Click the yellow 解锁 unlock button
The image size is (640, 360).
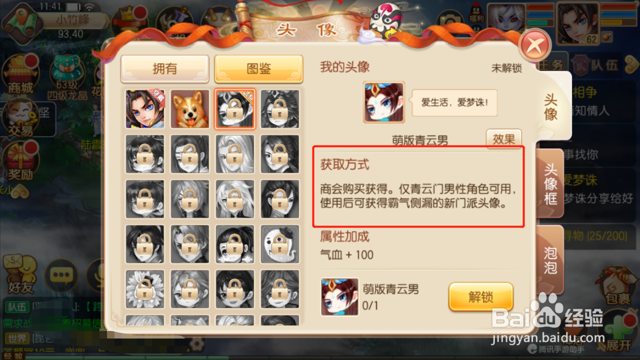[x=481, y=297]
